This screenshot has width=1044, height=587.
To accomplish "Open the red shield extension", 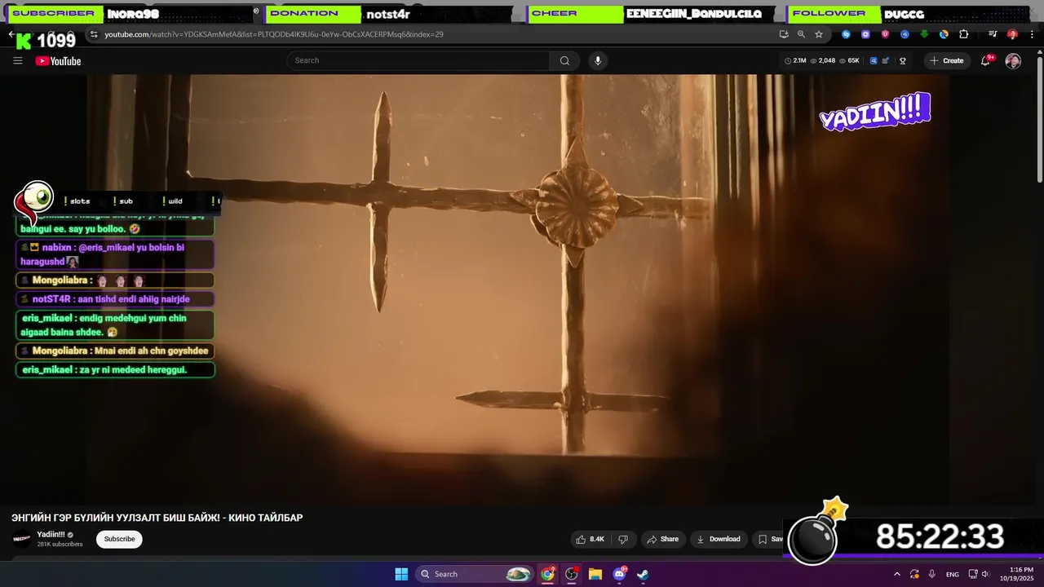I will pyautogui.click(x=885, y=34).
